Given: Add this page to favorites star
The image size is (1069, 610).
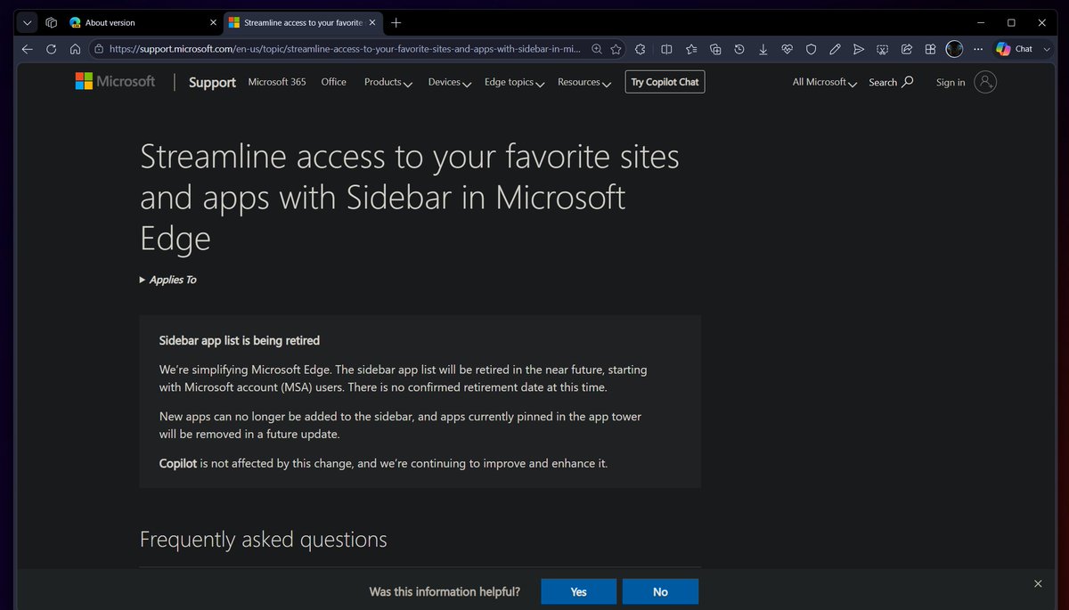Looking at the screenshot, I should point(616,49).
